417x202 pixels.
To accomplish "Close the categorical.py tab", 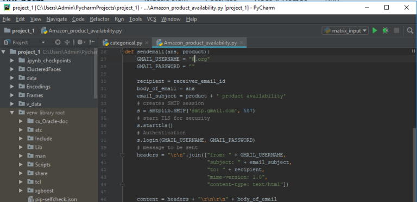I will pyautogui.click(x=147, y=43).
